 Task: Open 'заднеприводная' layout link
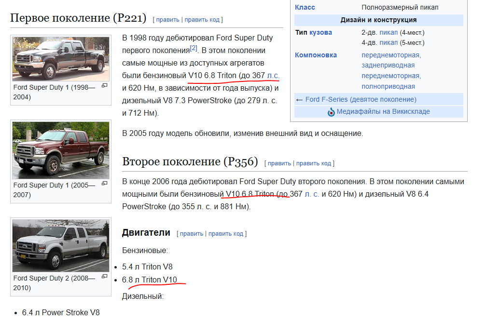(x=388, y=66)
